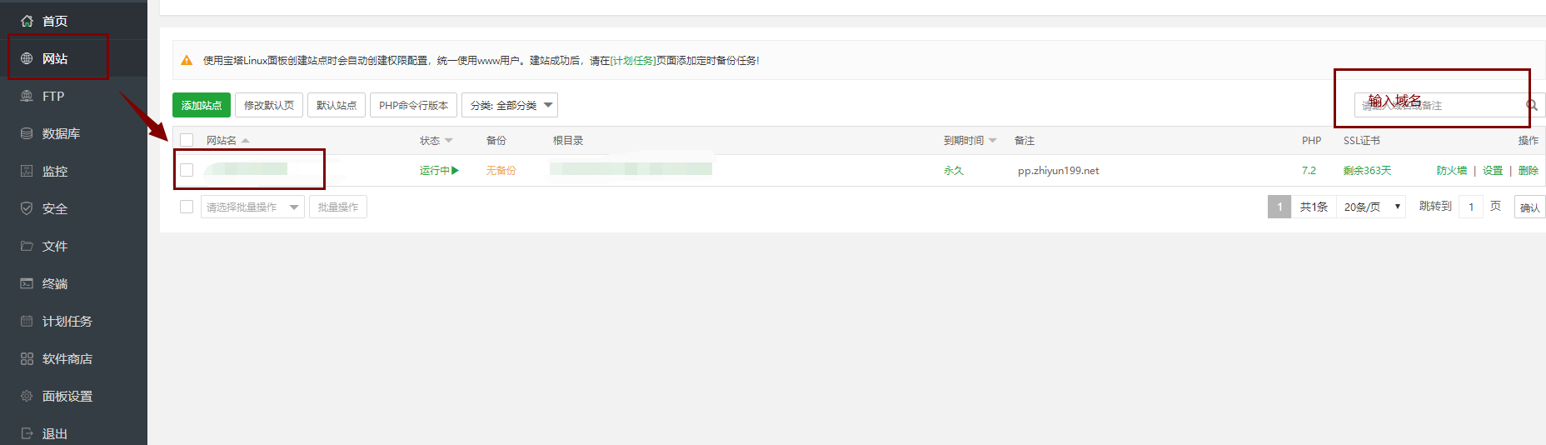
Task: Click the monitoring icon in sidebar
Action: pos(27,171)
